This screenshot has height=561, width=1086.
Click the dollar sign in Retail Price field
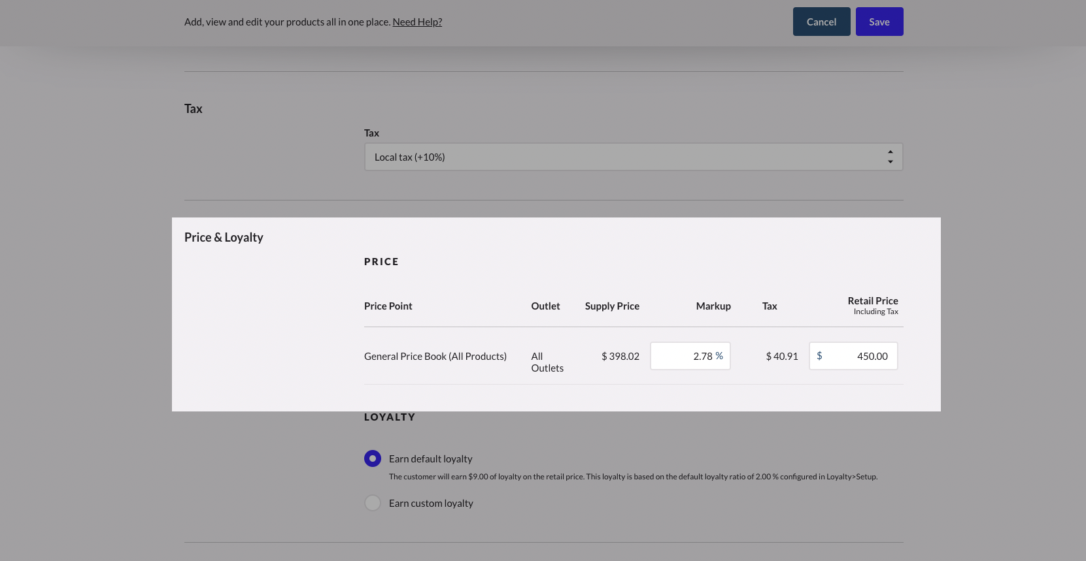tap(819, 356)
